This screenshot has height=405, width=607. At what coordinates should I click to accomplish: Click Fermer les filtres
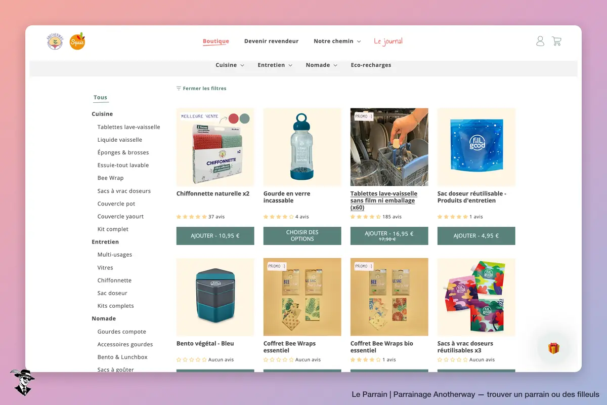[x=204, y=88]
